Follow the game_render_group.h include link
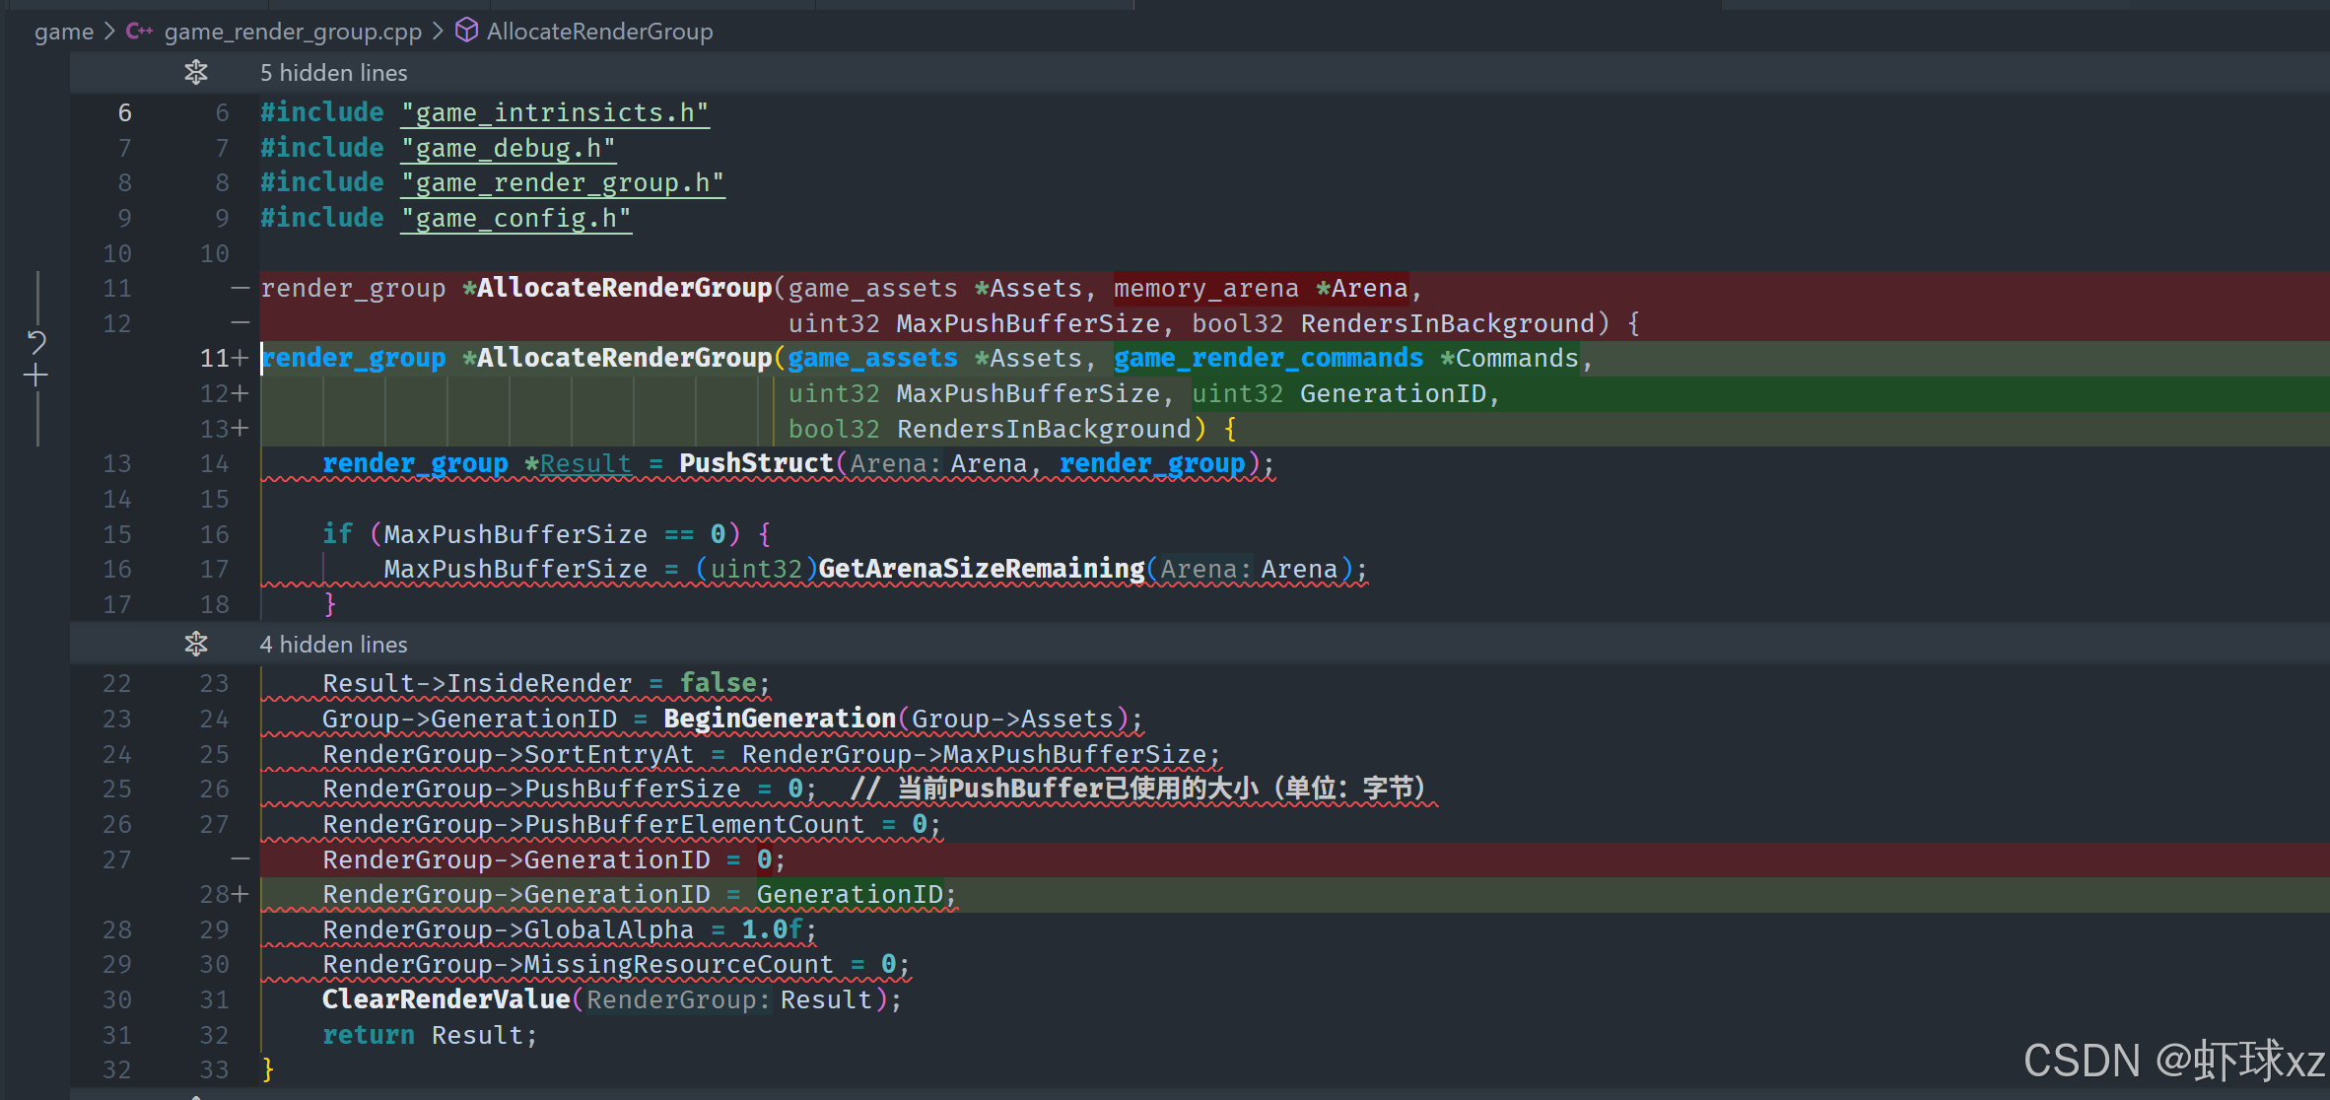 [562, 183]
